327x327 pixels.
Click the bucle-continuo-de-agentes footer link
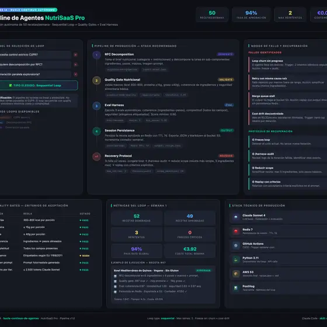21,318
